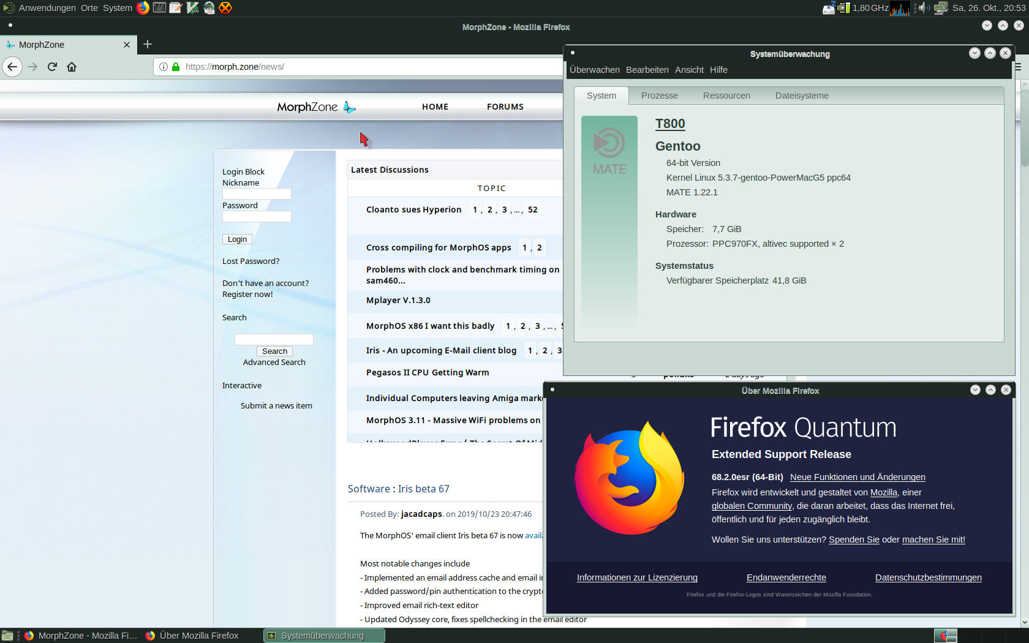Click the Search button
Viewport: 1029px width, 643px height.
[x=274, y=351]
